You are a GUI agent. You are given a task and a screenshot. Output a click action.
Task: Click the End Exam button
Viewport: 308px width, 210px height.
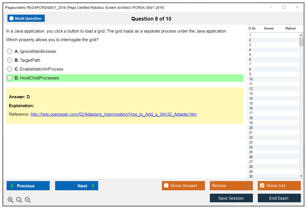[x=279, y=198]
